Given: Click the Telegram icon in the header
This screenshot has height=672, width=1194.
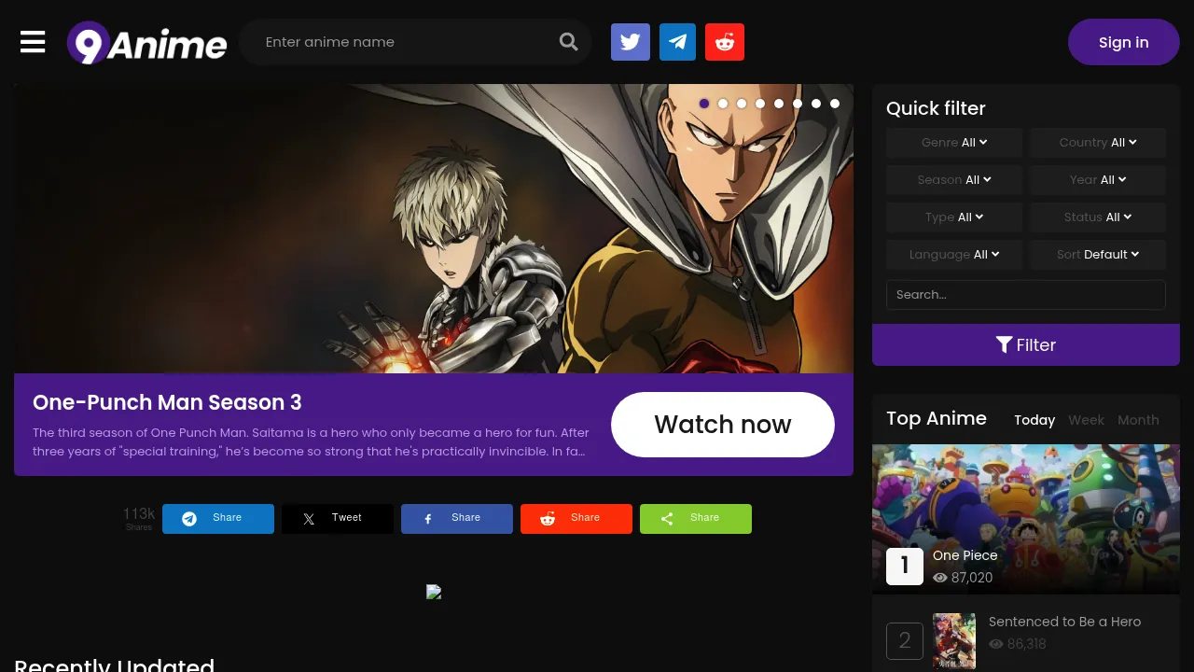Looking at the screenshot, I should point(677,42).
